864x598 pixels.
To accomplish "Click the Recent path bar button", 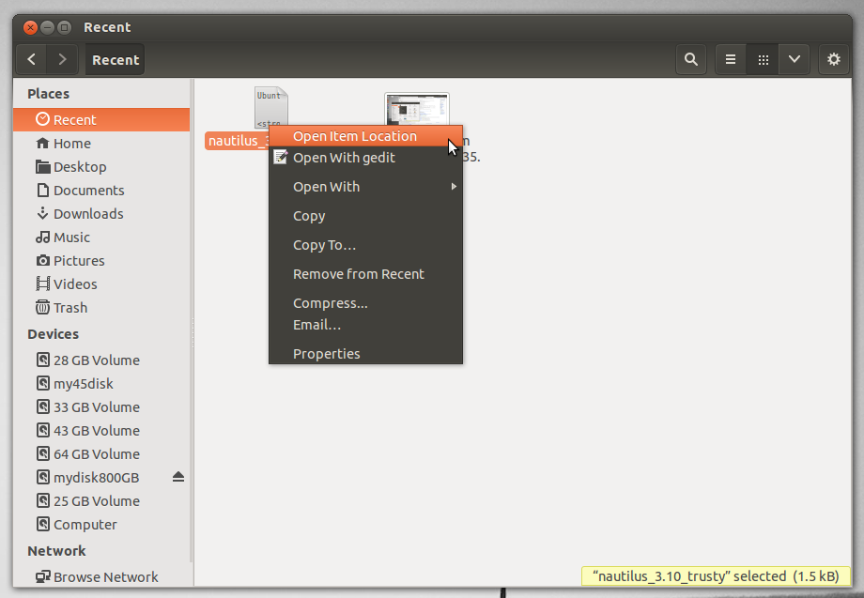I will [x=116, y=59].
